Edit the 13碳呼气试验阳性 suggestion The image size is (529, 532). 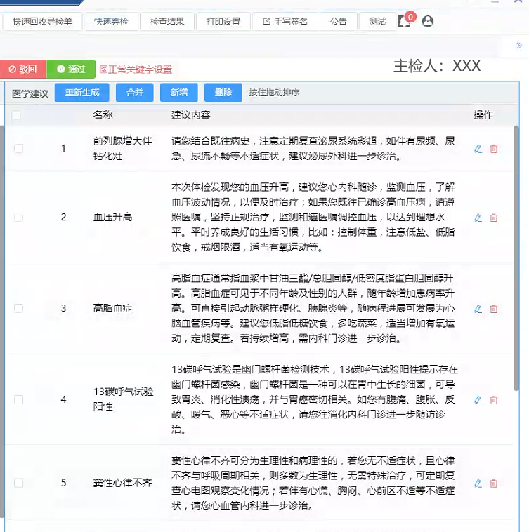[478, 400]
